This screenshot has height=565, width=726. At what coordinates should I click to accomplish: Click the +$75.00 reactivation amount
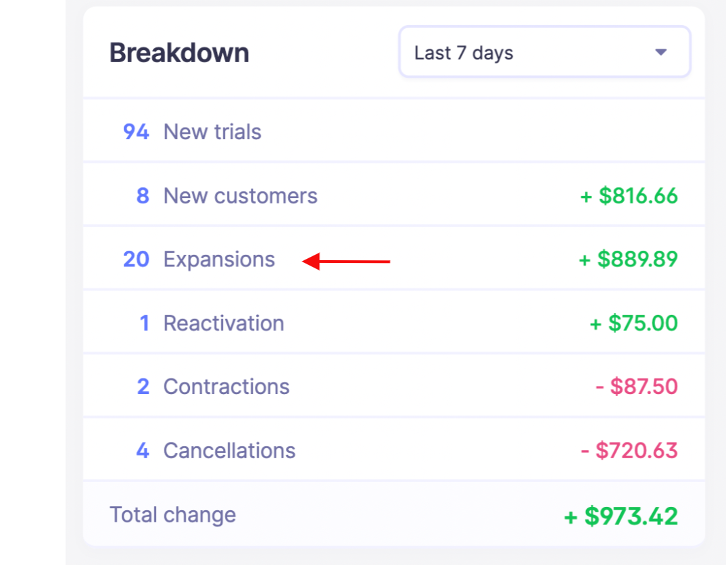point(633,323)
